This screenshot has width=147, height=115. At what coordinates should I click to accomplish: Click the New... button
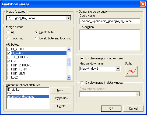(x=61, y=90)
